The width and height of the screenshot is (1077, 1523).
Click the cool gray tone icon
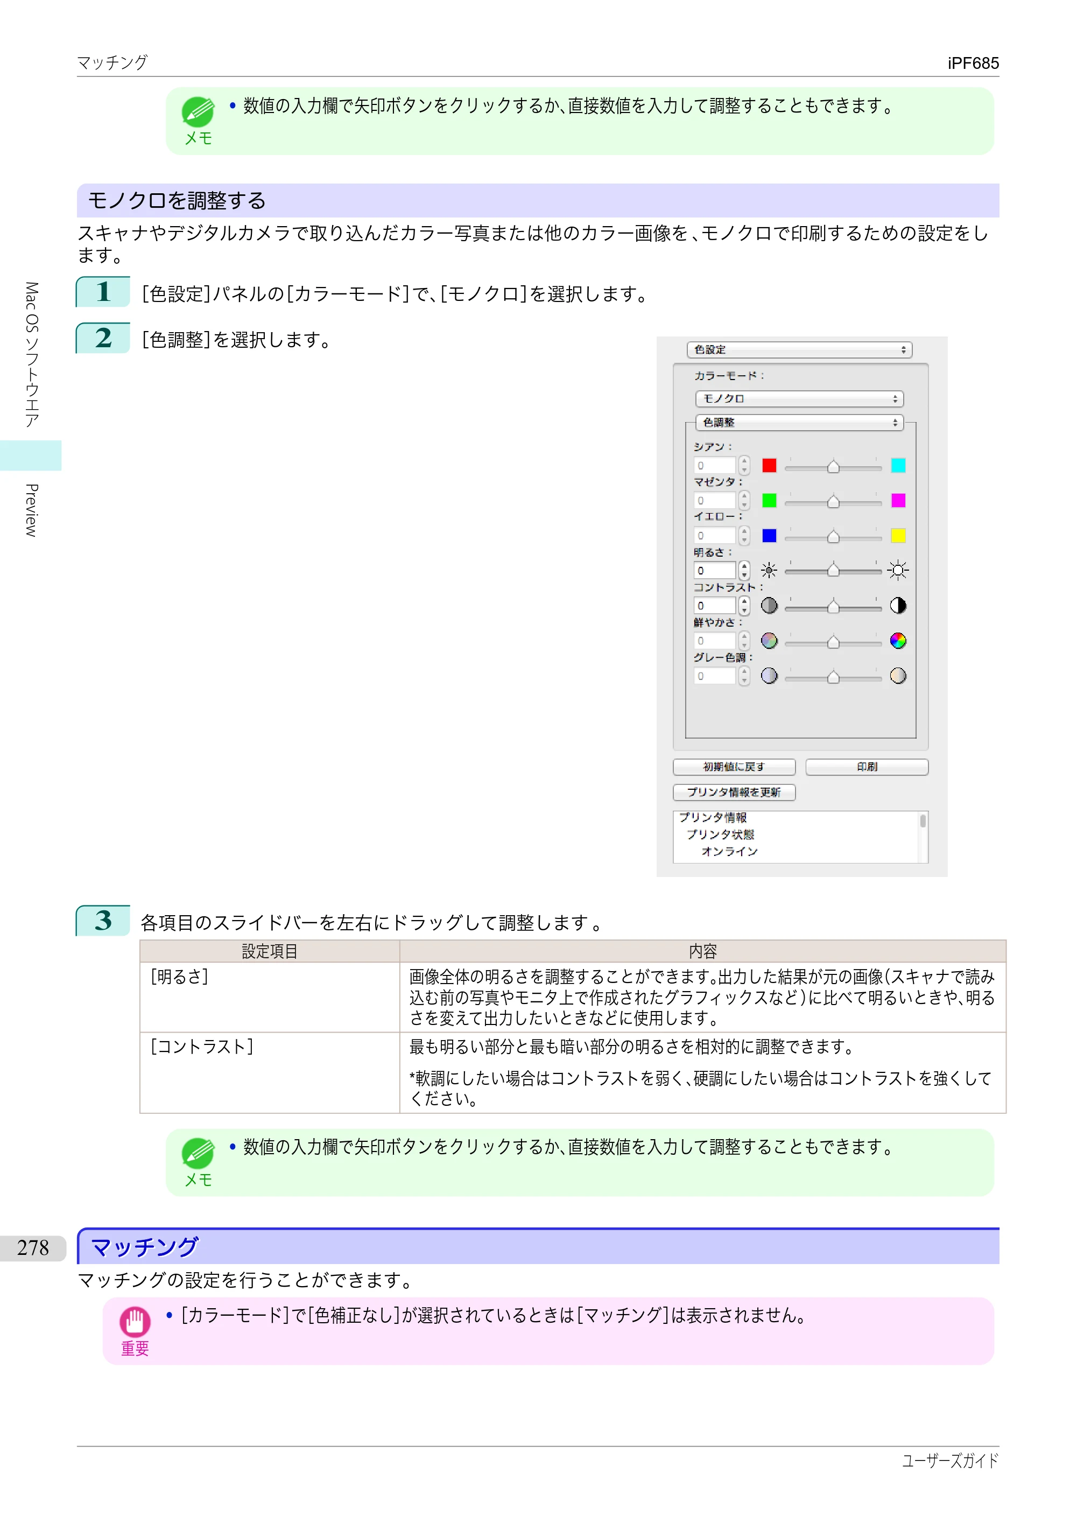769,676
